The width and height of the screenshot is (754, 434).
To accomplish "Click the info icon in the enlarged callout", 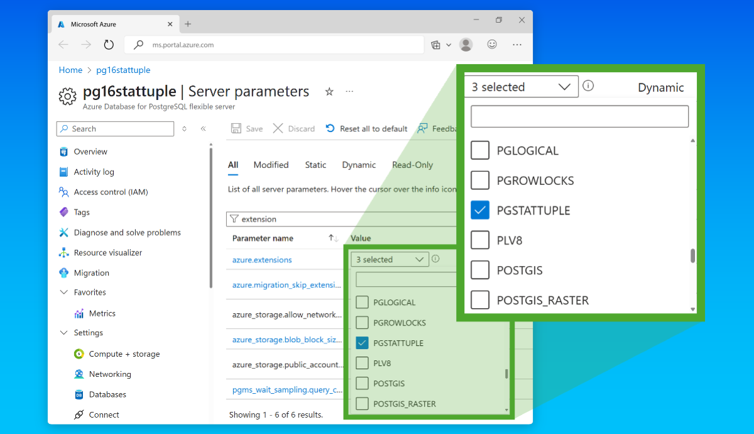I will 588,86.
